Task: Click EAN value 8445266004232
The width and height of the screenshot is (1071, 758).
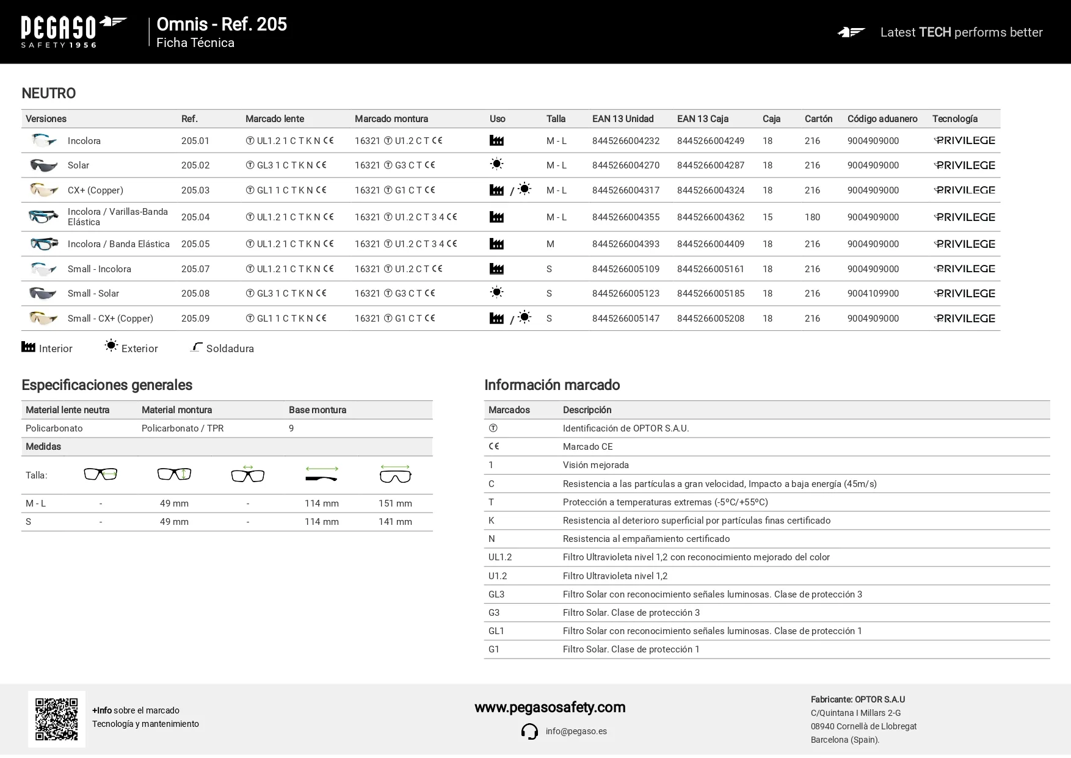Action: click(x=626, y=140)
